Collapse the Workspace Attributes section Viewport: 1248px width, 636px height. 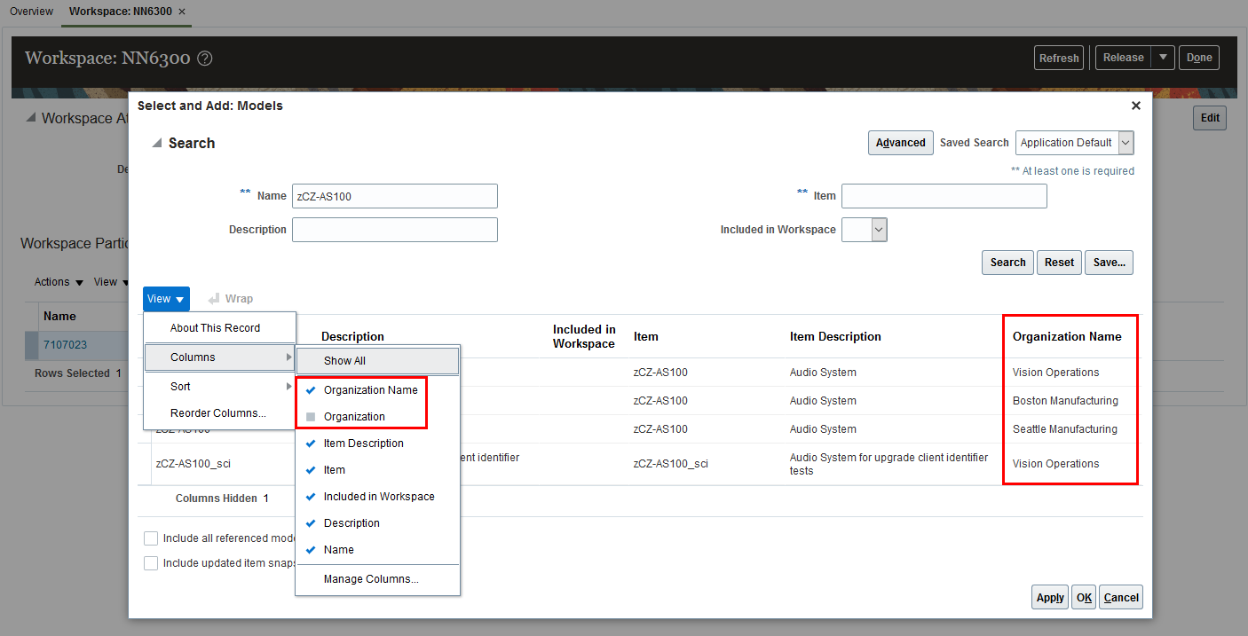tap(31, 118)
